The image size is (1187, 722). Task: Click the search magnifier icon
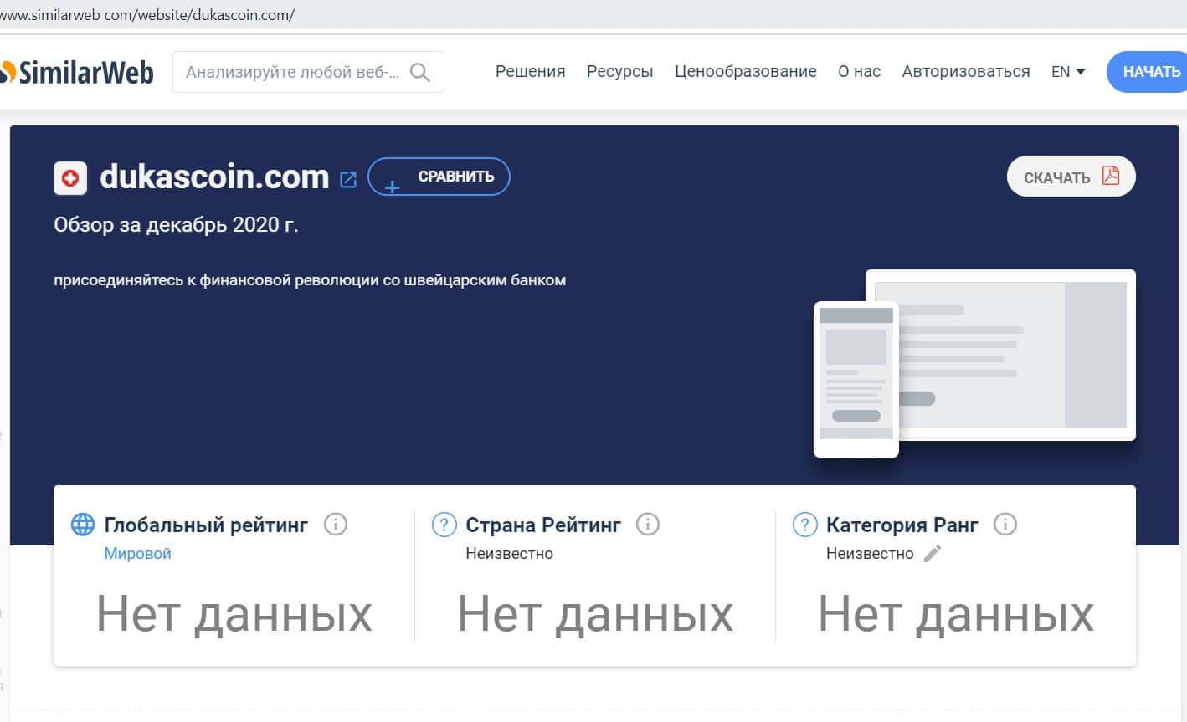click(x=420, y=73)
